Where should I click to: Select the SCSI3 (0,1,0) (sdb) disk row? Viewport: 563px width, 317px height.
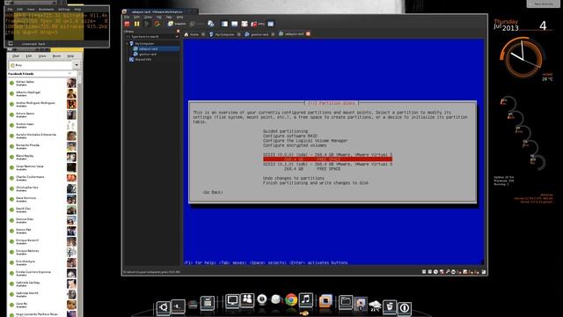[x=327, y=164]
